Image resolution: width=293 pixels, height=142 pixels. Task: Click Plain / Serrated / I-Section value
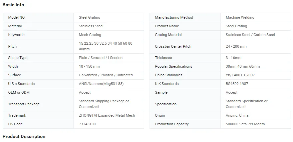(x=100, y=58)
